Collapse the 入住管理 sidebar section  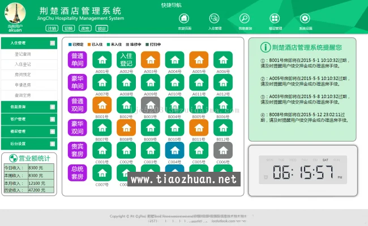click(x=53, y=43)
